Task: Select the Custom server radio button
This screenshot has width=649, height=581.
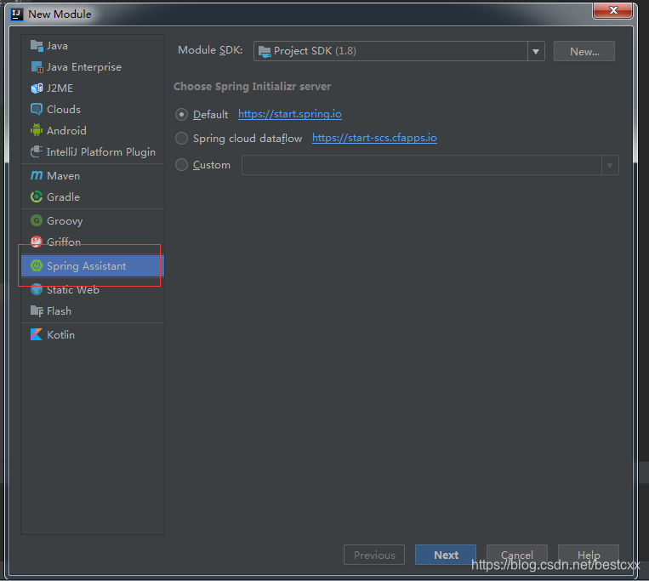Action: (x=181, y=165)
